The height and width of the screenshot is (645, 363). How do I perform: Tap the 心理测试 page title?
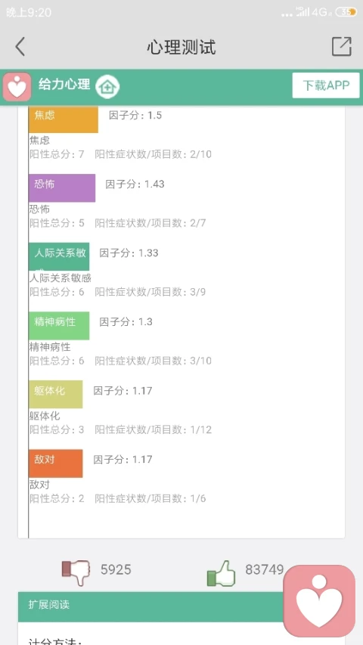(x=181, y=48)
